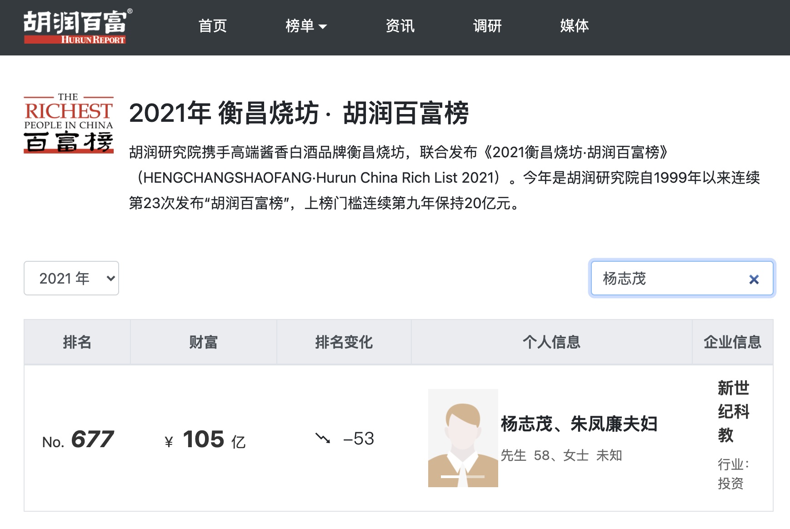
Task: Open the Hurun Report logo homepage
Action: tap(77, 26)
